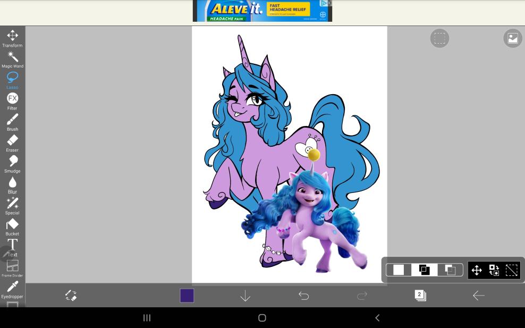Set lasso mode to new selection

coord(399,270)
